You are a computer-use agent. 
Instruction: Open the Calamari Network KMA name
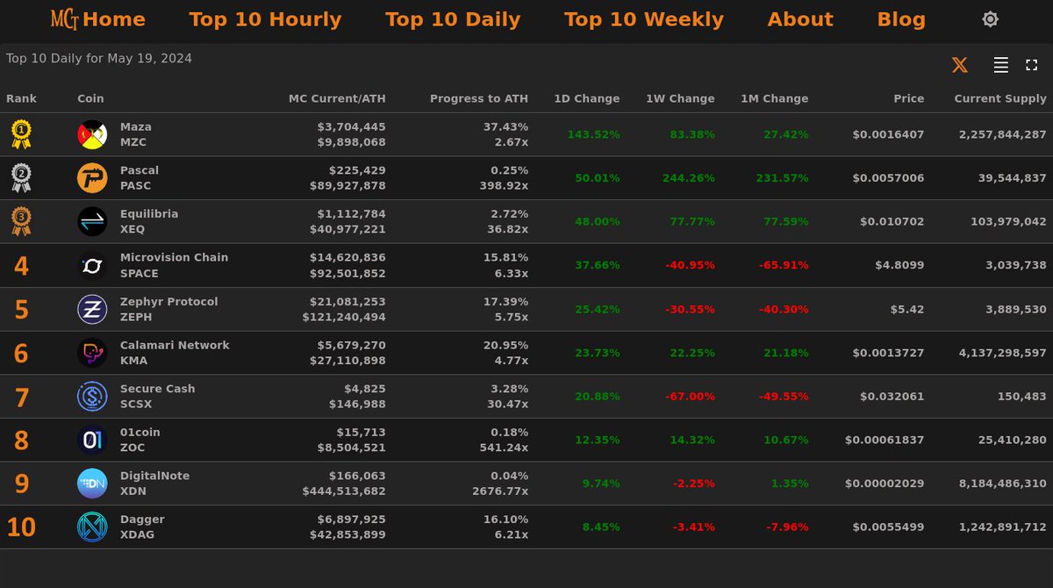(x=175, y=353)
